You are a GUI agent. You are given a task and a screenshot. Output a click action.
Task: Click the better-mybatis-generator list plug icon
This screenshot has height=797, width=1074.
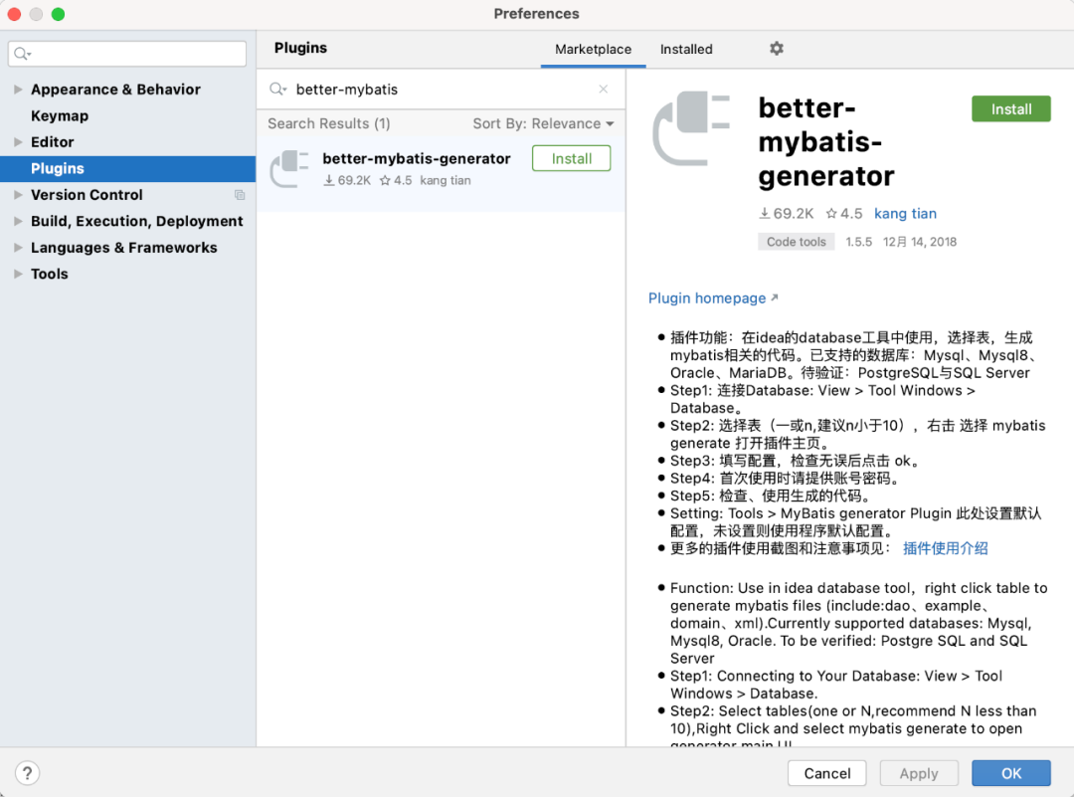pyautogui.click(x=289, y=168)
